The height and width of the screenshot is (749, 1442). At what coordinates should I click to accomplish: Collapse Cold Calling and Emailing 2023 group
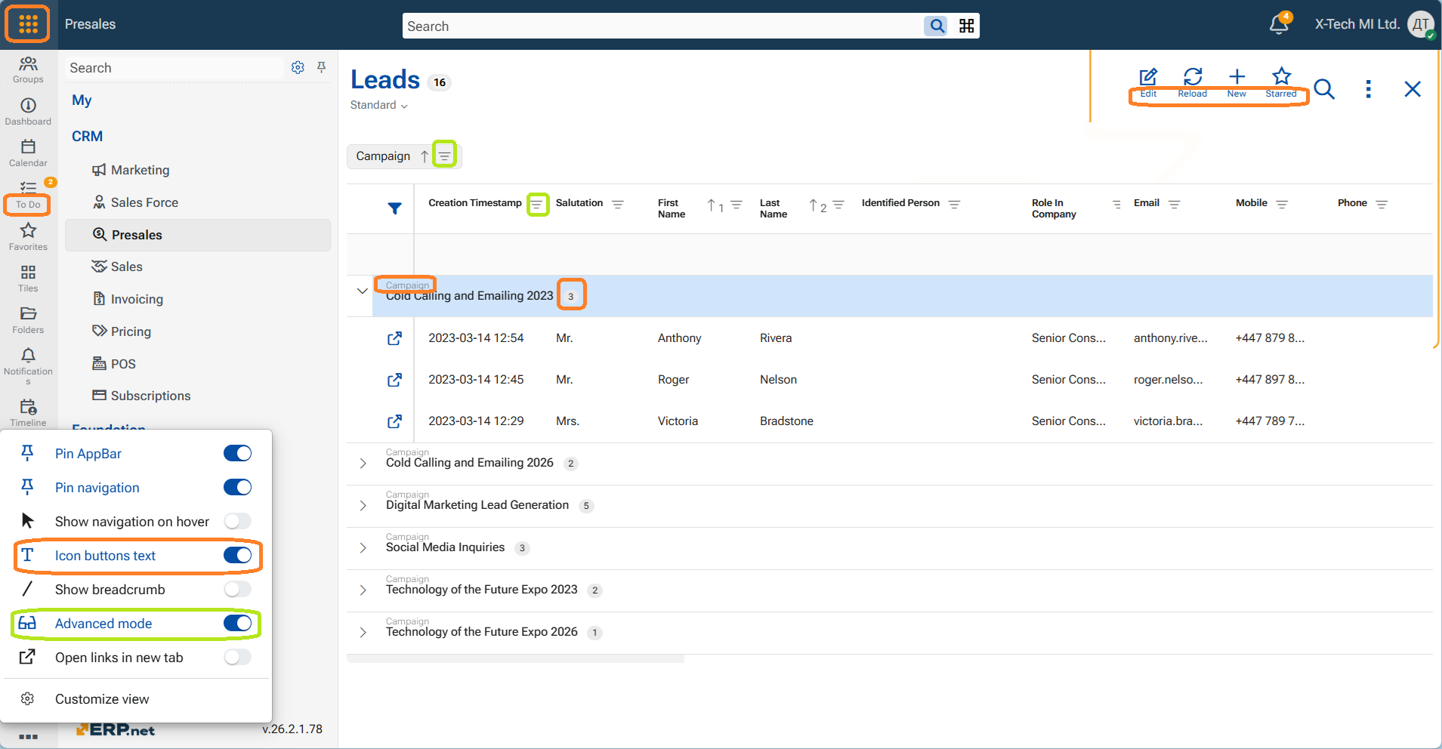(363, 291)
